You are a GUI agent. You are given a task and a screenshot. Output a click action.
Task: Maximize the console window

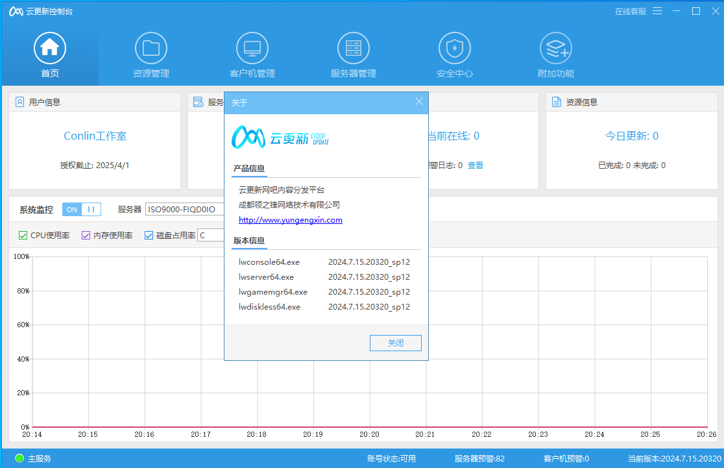pos(696,11)
